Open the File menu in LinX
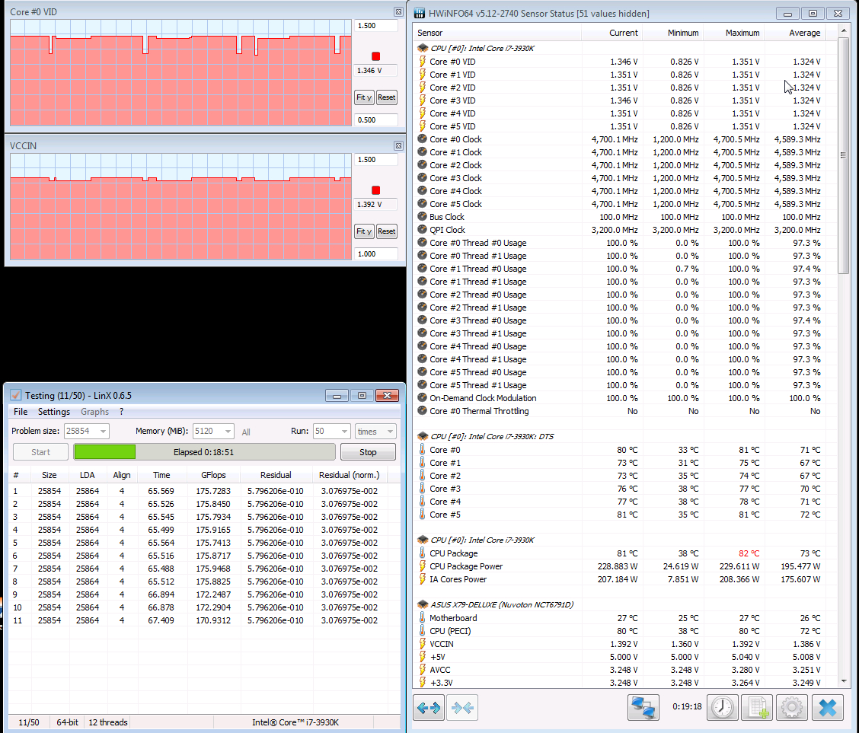 click(x=21, y=412)
